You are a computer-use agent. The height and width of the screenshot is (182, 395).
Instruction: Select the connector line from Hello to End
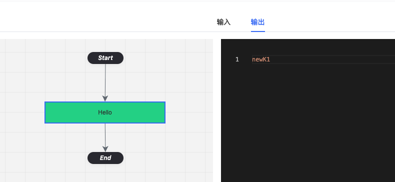click(105, 134)
